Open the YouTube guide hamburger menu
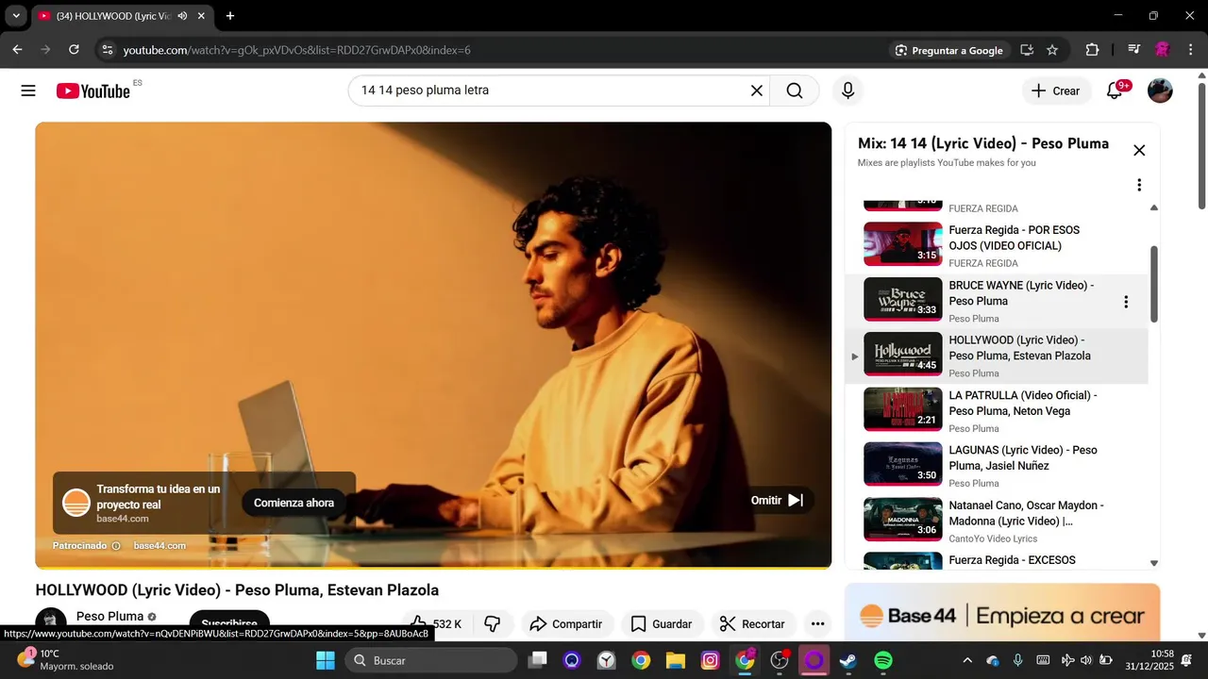Screen dimensions: 1208x679 pos(28,91)
